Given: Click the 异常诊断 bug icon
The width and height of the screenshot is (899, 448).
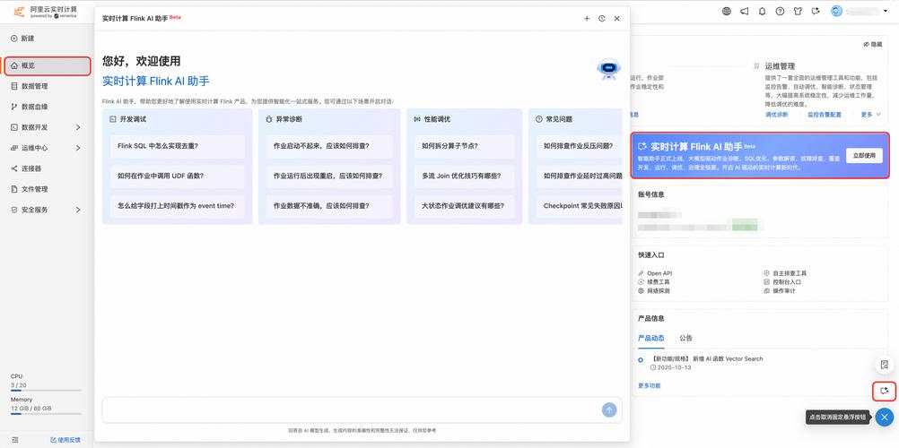Looking at the screenshot, I should tap(269, 119).
